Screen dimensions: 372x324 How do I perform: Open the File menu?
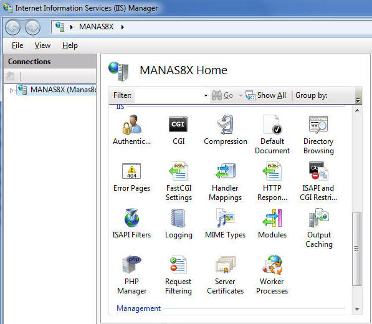click(17, 45)
